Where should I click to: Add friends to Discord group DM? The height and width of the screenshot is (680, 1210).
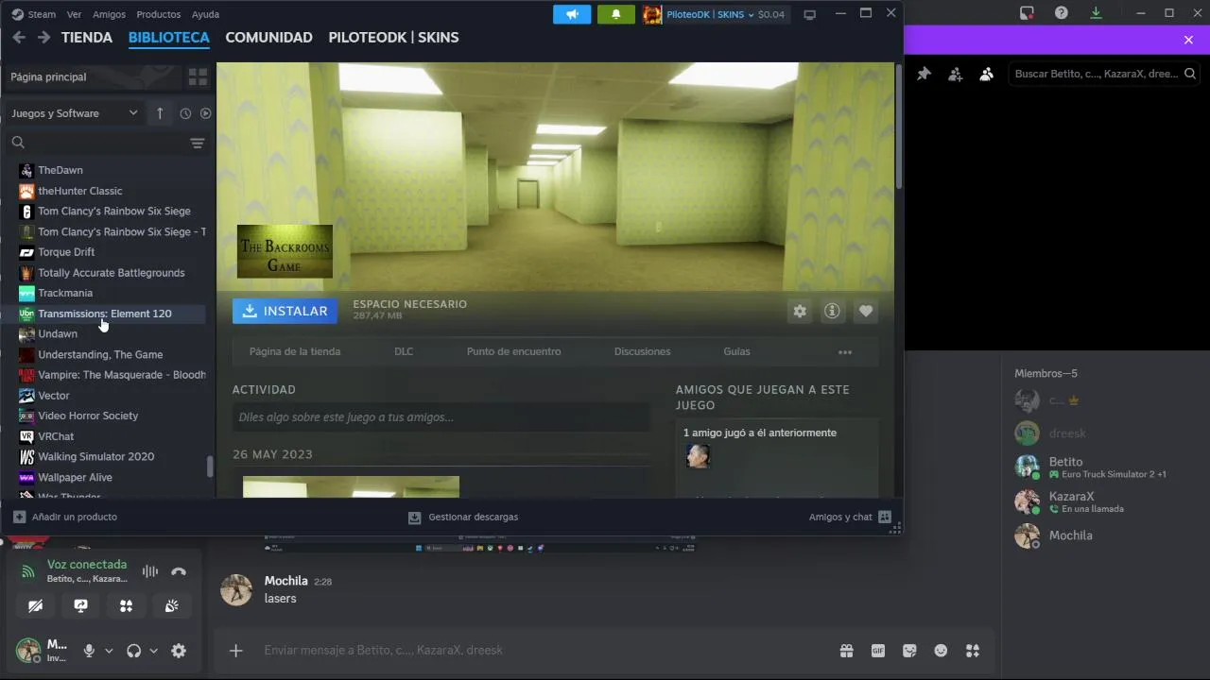coord(955,74)
